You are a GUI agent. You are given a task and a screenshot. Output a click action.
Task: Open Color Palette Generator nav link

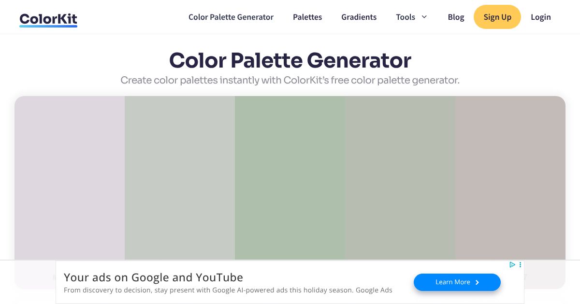pyautogui.click(x=231, y=17)
